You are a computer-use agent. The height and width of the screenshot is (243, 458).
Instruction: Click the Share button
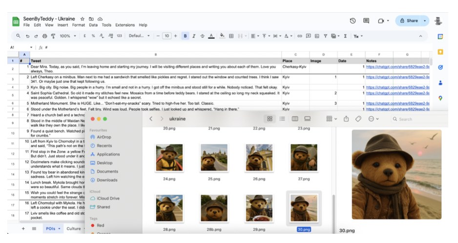tap(409, 20)
